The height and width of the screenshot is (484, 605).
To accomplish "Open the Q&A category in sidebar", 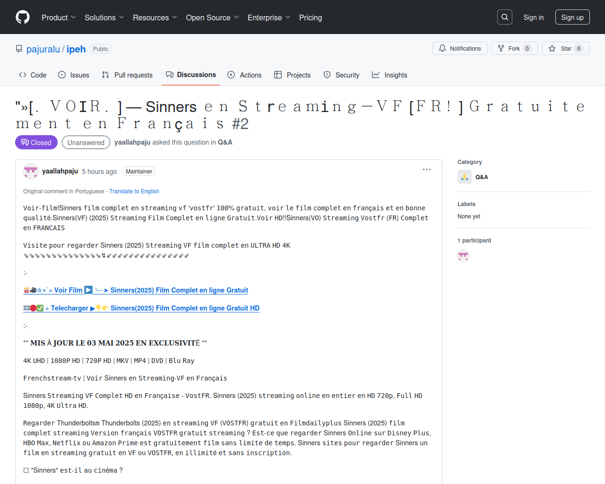I will [482, 177].
